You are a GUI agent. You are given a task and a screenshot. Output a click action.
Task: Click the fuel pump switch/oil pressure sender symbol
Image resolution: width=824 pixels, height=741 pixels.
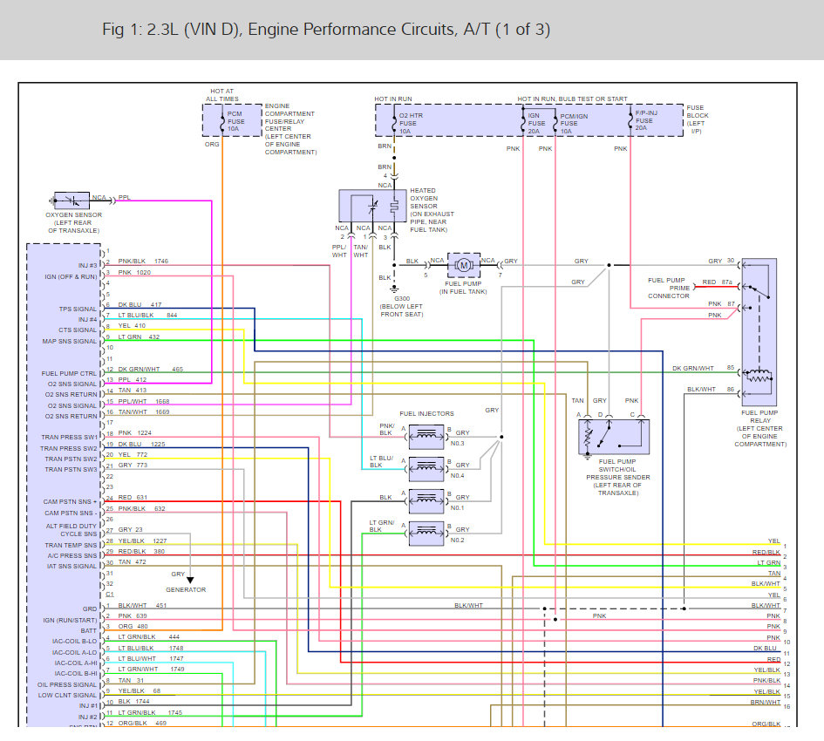pos(614,437)
